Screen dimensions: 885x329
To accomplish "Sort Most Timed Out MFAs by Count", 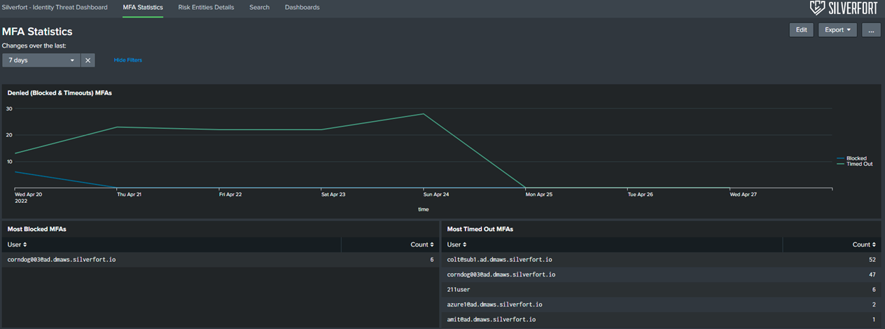I will (864, 244).
